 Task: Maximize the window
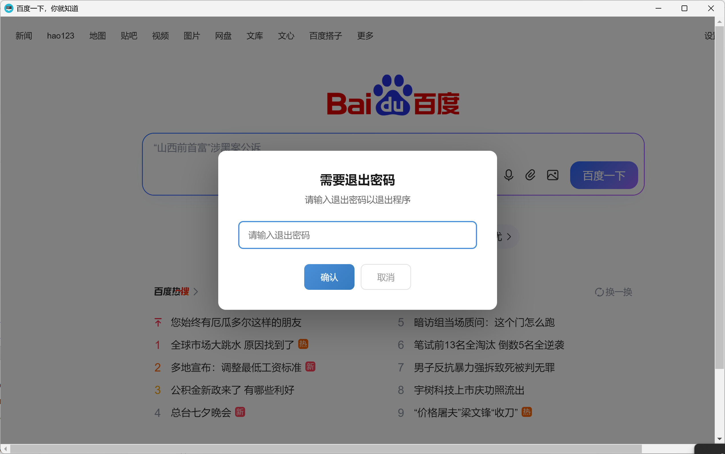[x=684, y=8]
